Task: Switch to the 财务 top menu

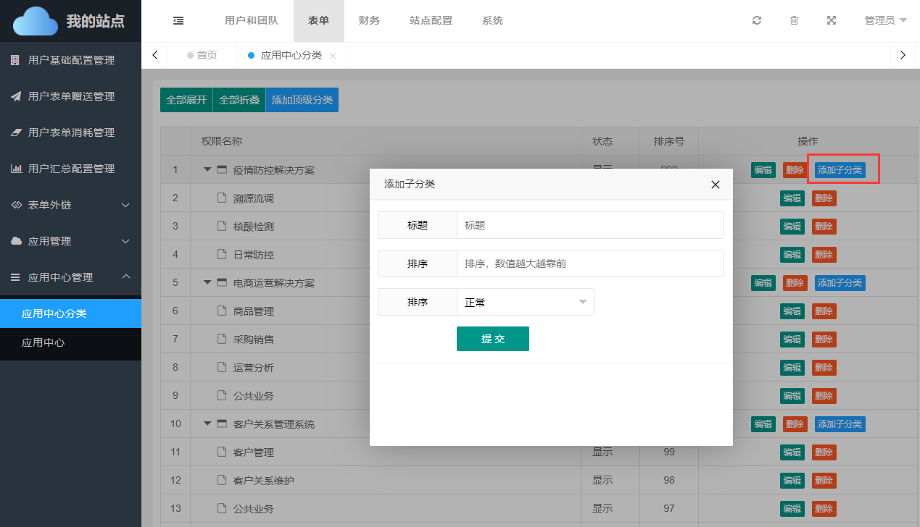Action: tap(369, 21)
